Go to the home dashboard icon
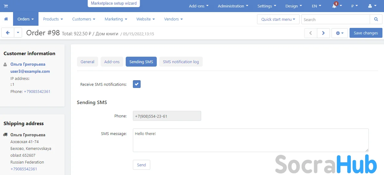 coord(6,19)
